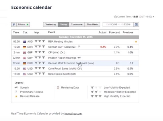Open the 11/15/2016 date range field

tap(118, 25)
